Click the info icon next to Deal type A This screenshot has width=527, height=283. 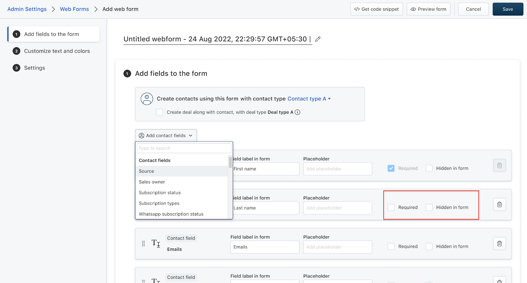(297, 112)
